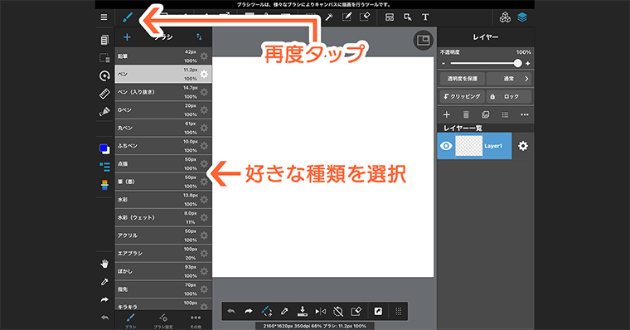Tap undo arrow in left sidebar
Image resolution: width=630 pixels, height=330 pixels.
click(x=104, y=318)
